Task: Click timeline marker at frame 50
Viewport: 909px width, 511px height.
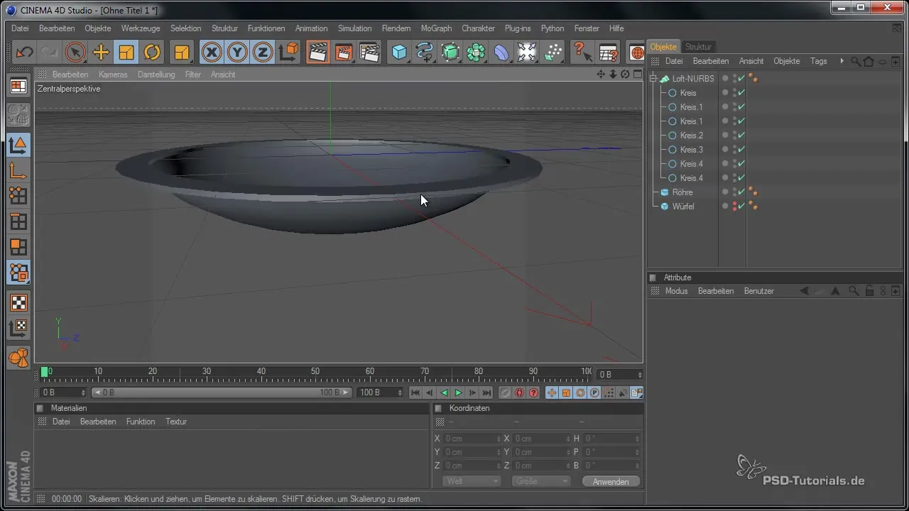Action: tap(315, 372)
